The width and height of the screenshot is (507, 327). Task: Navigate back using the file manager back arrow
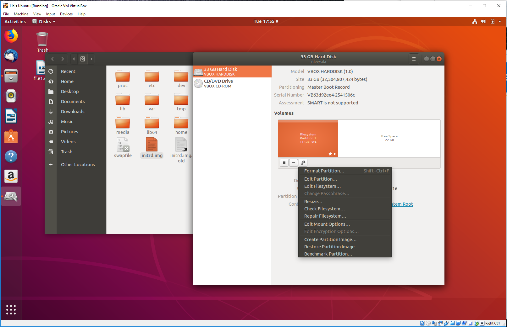click(52, 59)
